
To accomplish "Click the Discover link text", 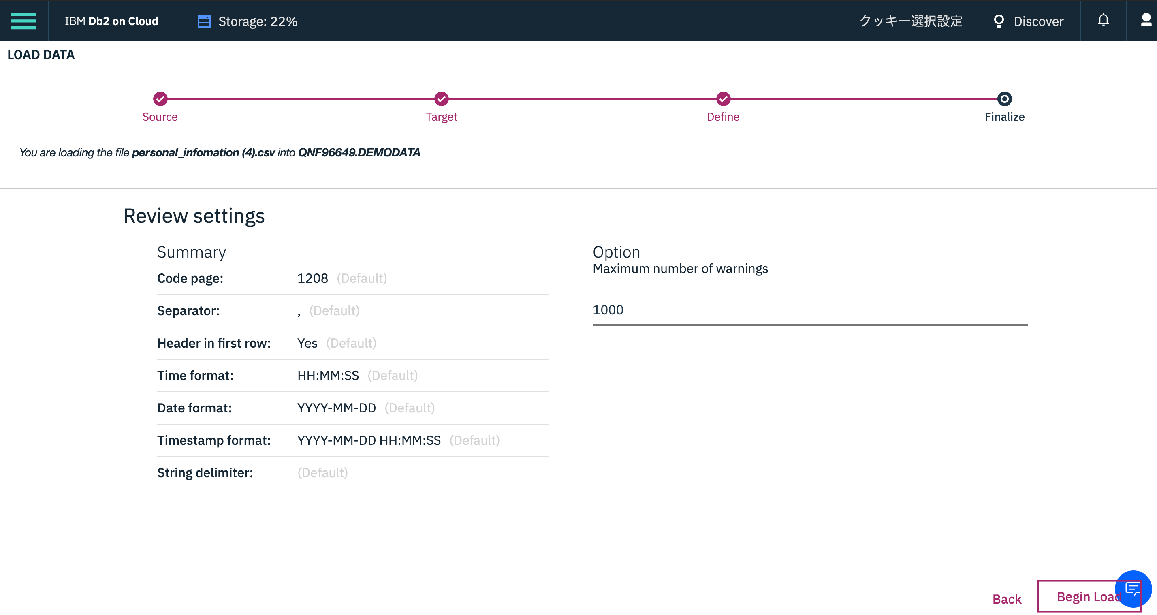I will click(1038, 21).
